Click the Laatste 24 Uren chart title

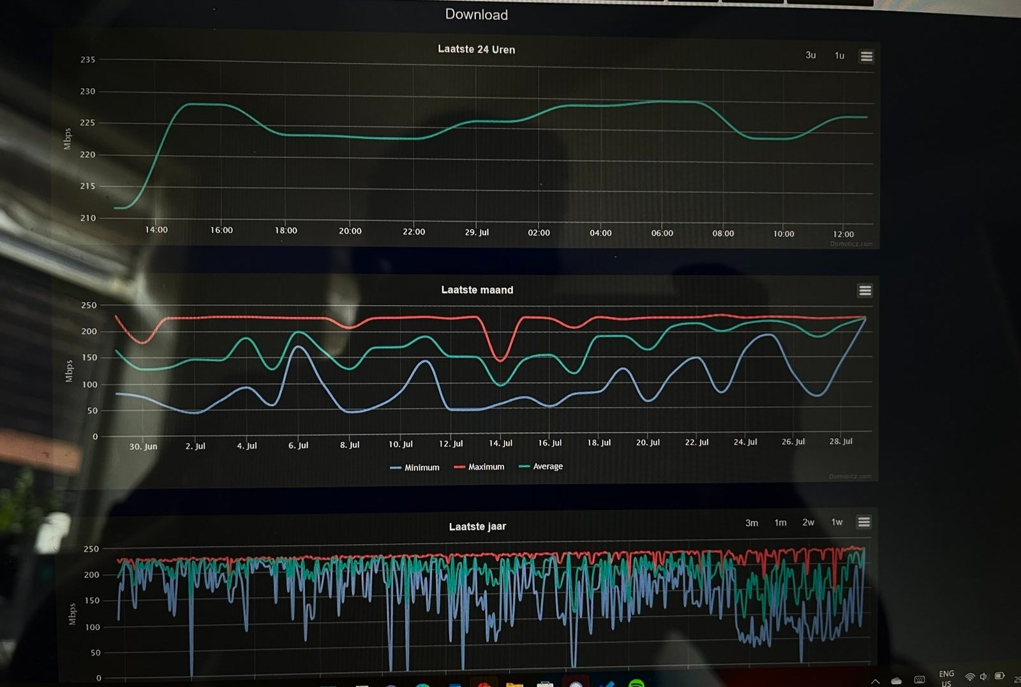coord(476,49)
